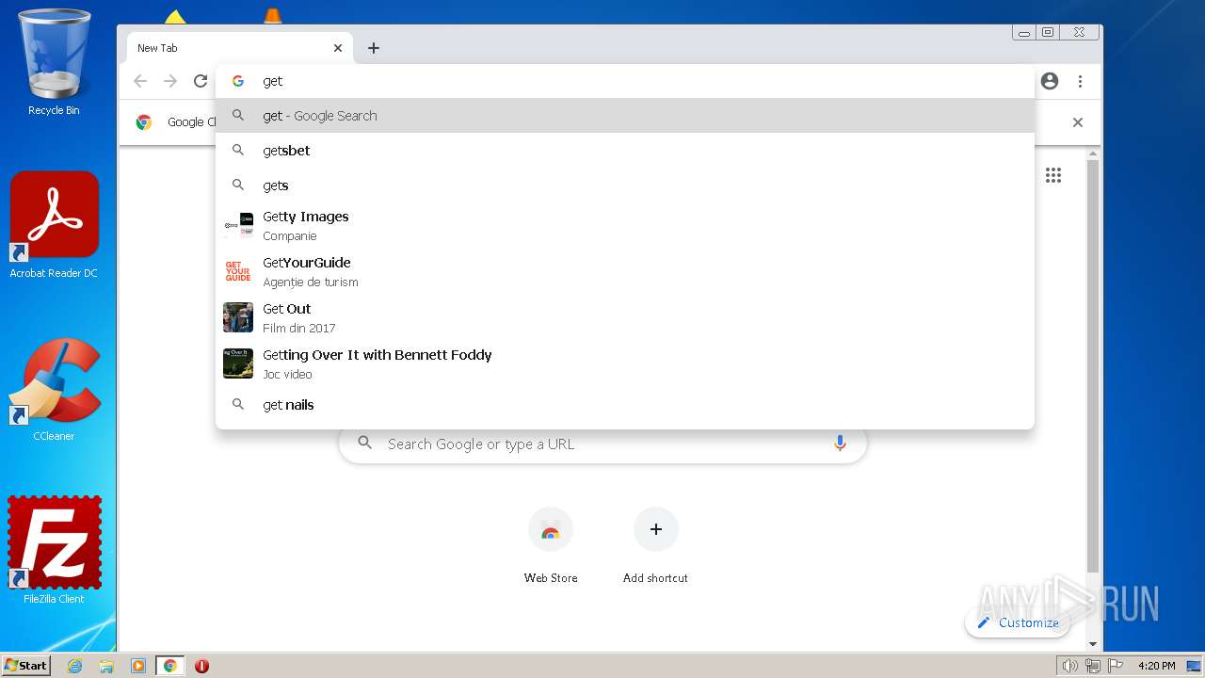1205x678 pixels.
Task: Open Windows Explorer folder in taskbar
Action: point(106,666)
